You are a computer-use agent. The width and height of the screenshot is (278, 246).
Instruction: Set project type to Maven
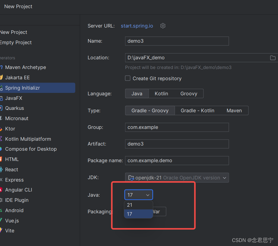point(234,110)
